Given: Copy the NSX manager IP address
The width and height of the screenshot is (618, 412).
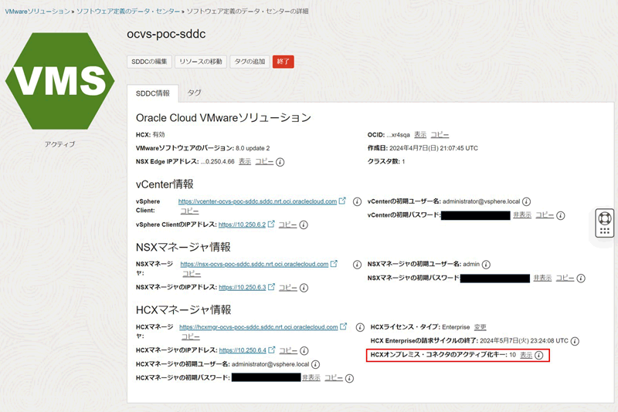Looking at the screenshot, I should point(288,287).
